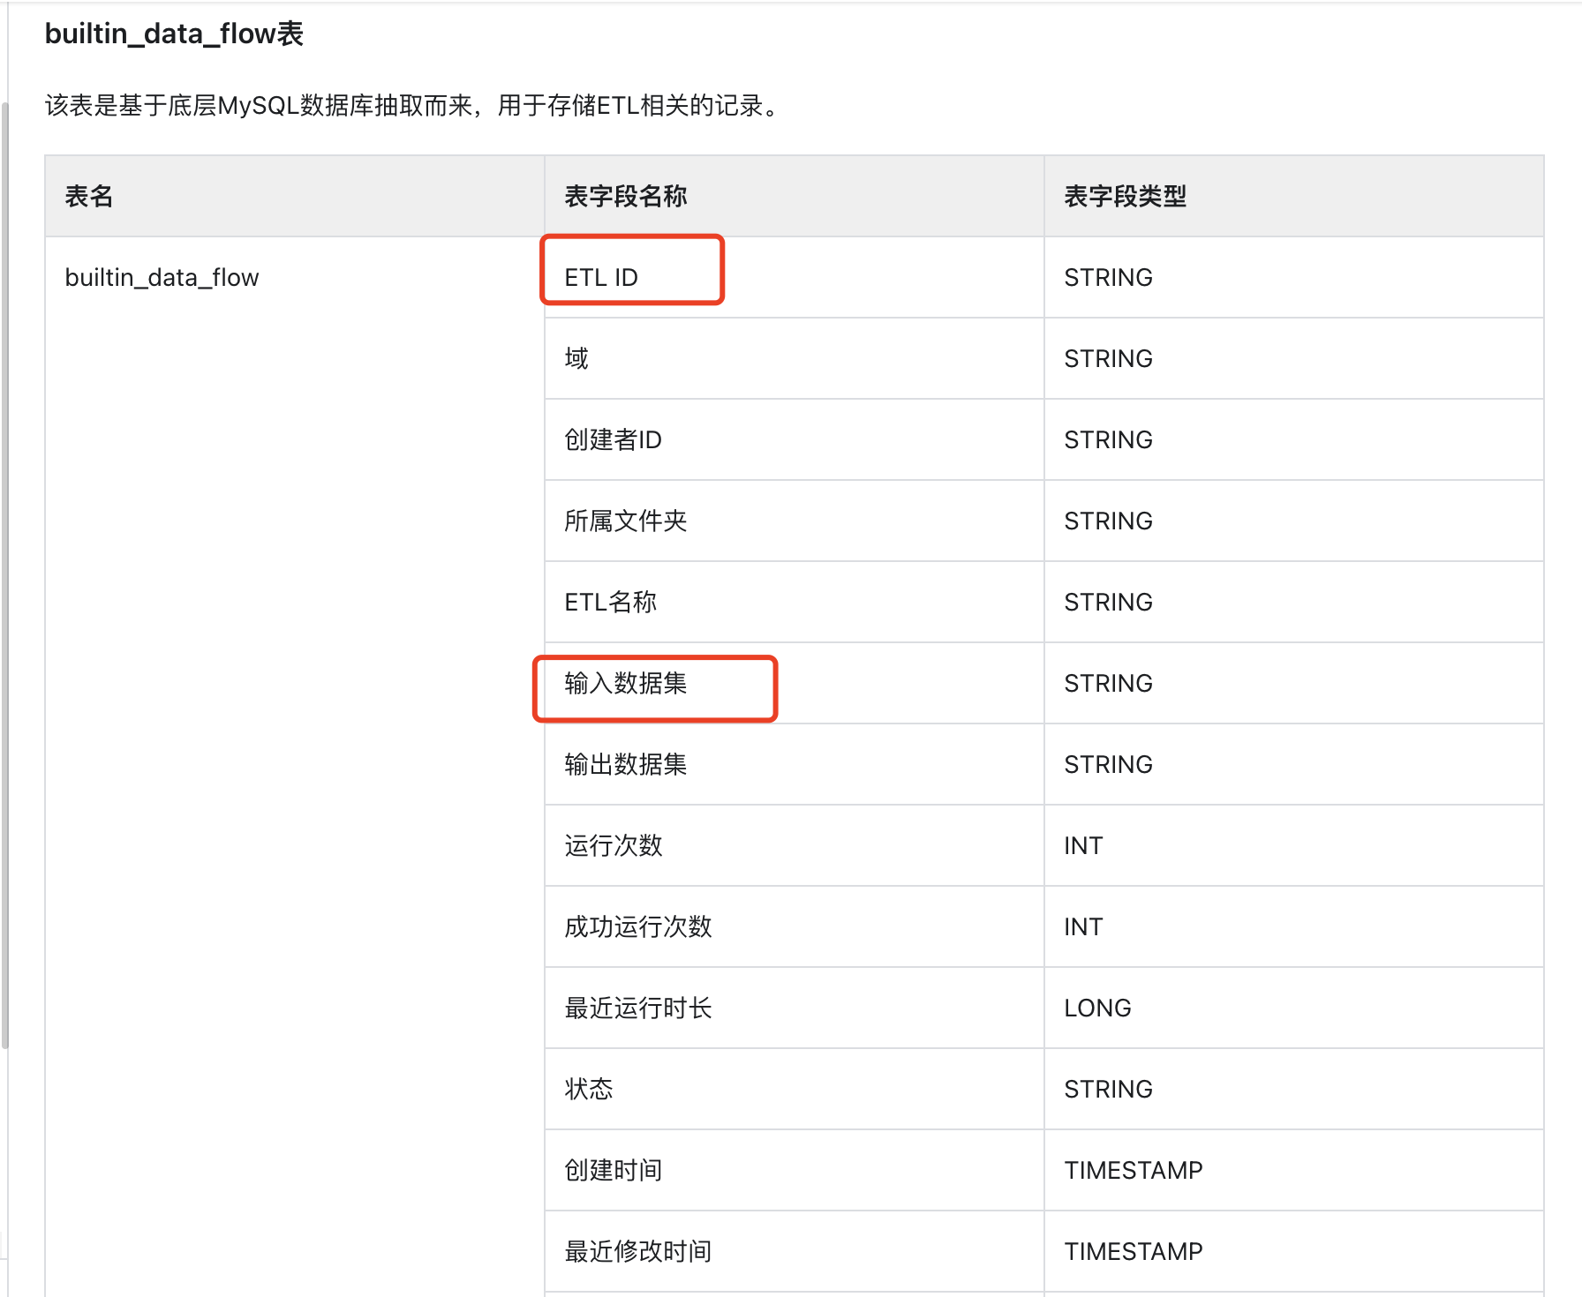
Task: Click the 状态 field name
Action: 588,1089
